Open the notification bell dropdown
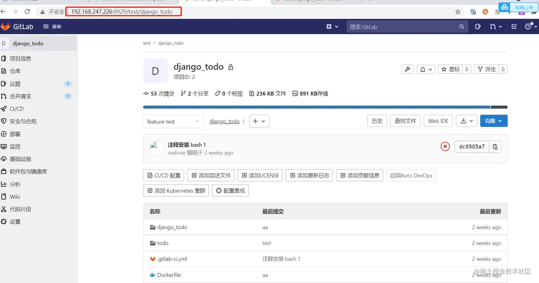The width and height of the screenshot is (539, 283). tap(426, 69)
